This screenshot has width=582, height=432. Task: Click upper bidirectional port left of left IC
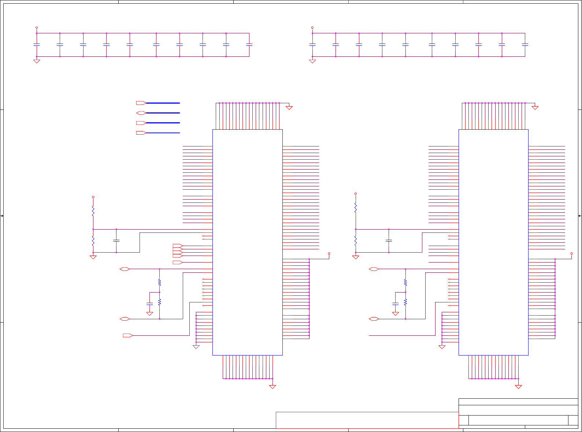point(125,269)
